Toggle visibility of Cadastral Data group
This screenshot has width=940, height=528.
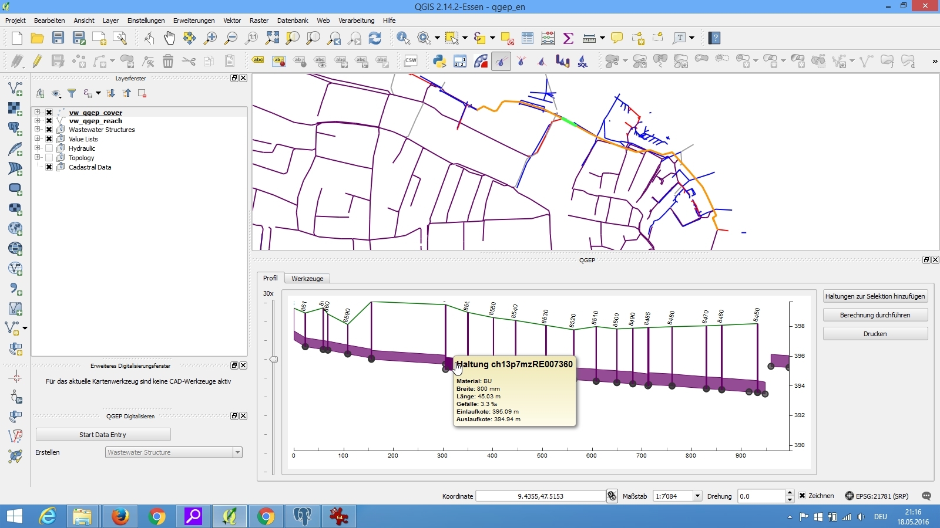[x=49, y=167]
